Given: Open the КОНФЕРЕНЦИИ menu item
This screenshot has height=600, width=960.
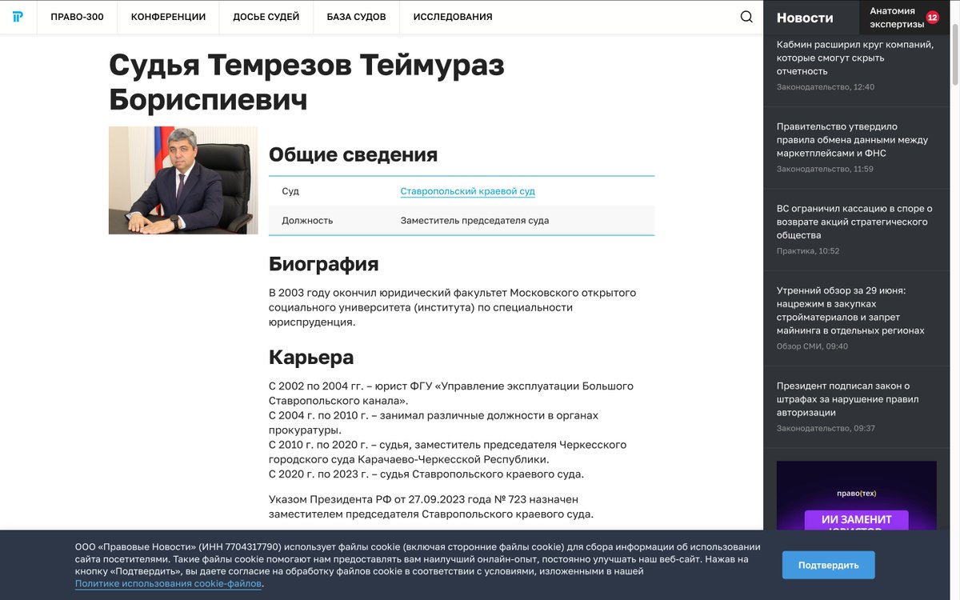Looking at the screenshot, I should pos(168,17).
